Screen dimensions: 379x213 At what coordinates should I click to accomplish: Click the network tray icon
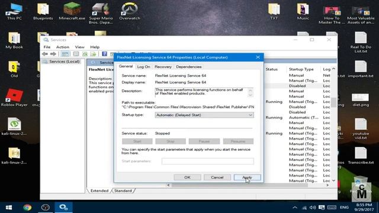tap(304, 208)
